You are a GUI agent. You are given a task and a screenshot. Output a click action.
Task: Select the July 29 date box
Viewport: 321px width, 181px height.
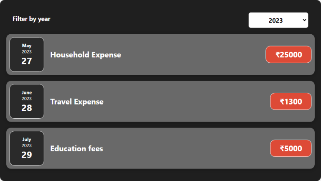(x=27, y=148)
